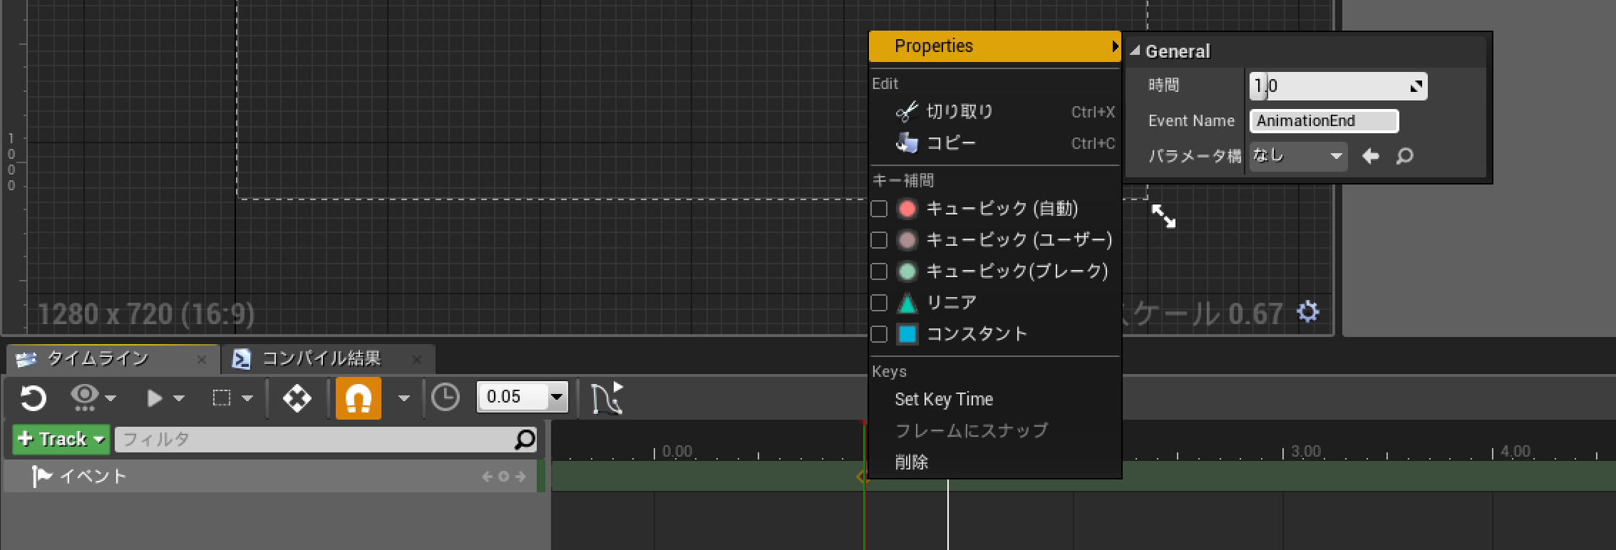Click the eye view options icon
This screenshot has height=550, width=1616.
click(x=84, y=397)
